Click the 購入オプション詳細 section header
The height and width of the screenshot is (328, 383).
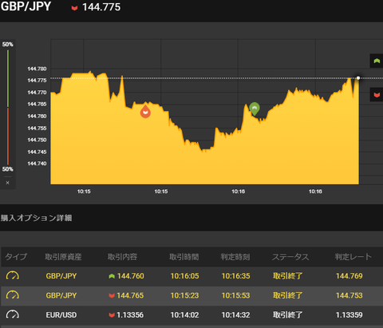tap(36, 218)
